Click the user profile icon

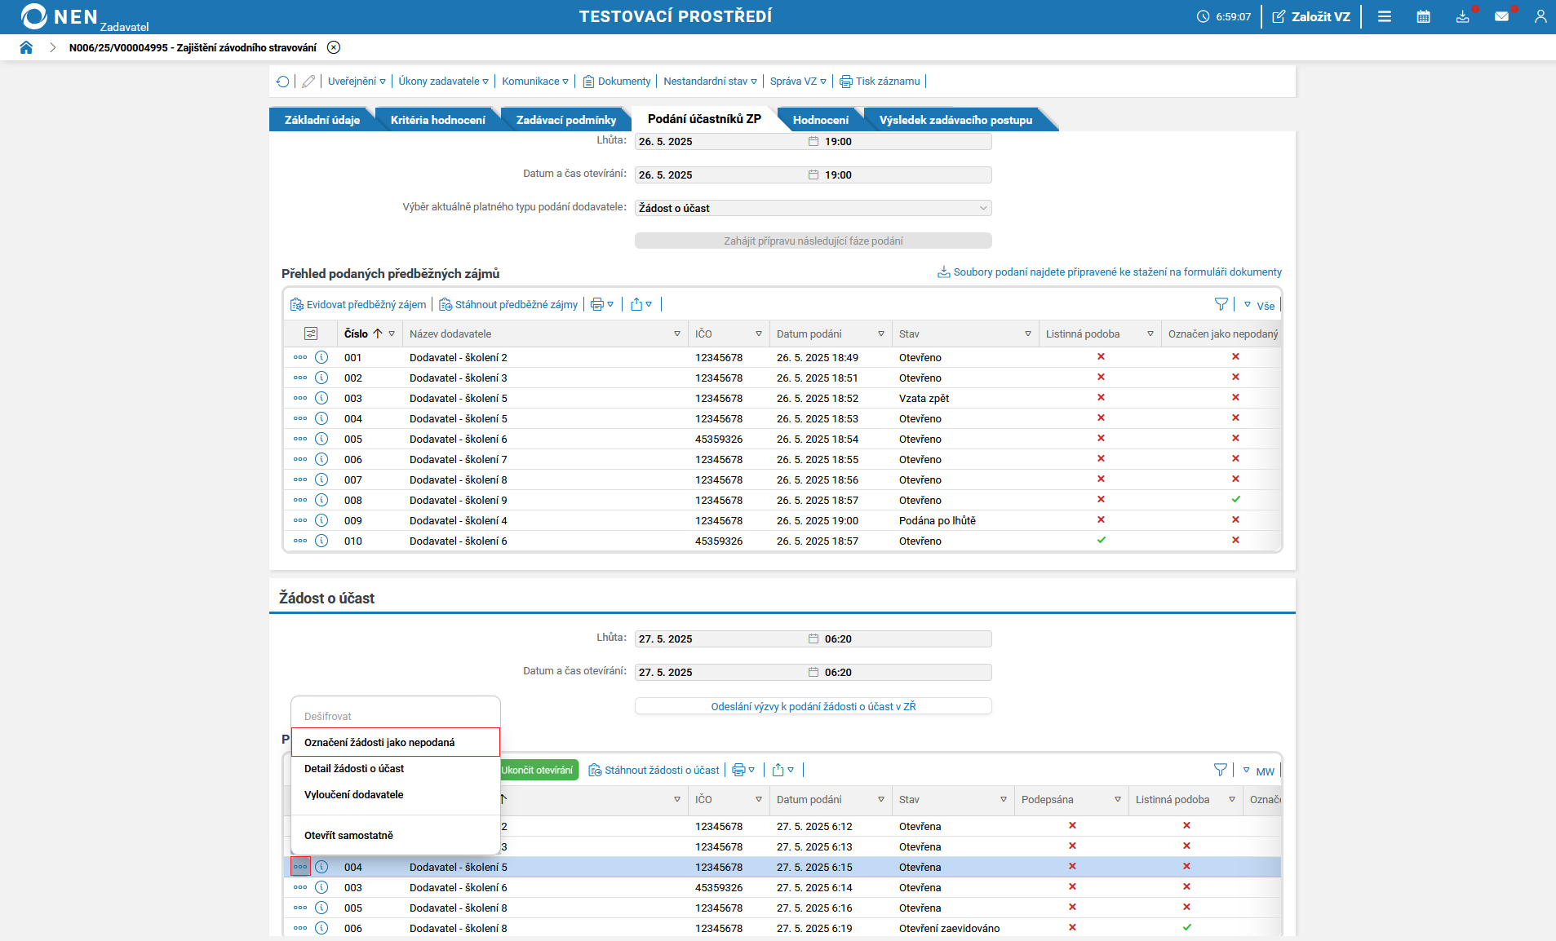pos(1540,16)
